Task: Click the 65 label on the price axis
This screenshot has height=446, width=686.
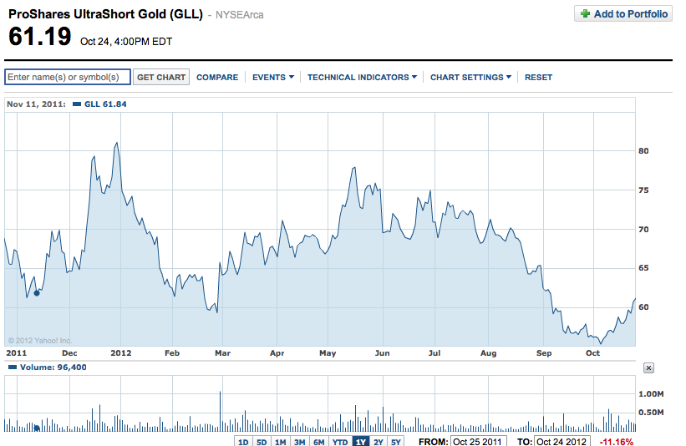Action: coord(643,267)
